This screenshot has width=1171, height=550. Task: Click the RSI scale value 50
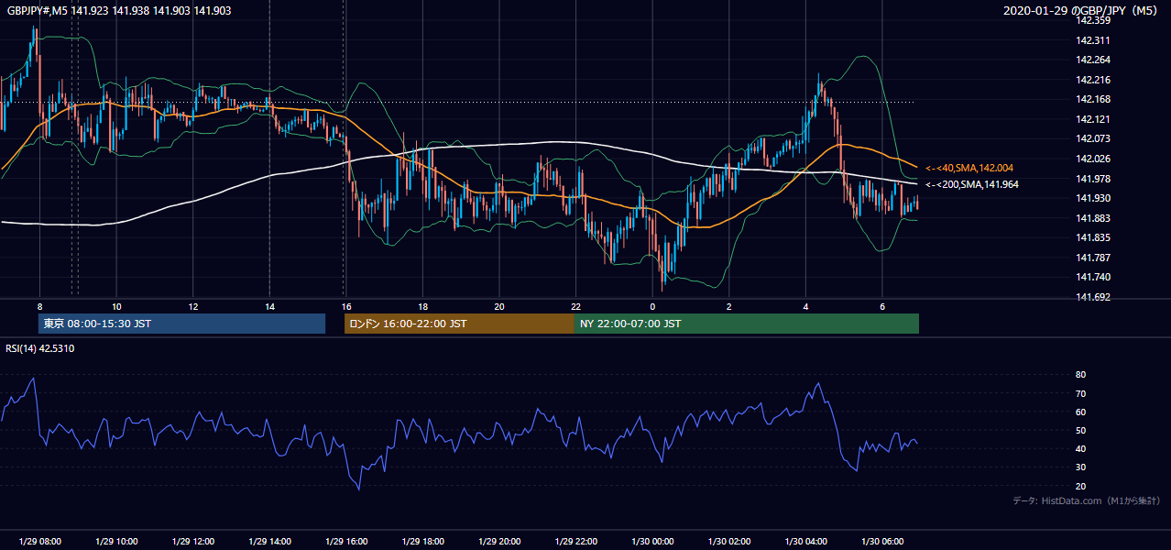click(1081, 430)
